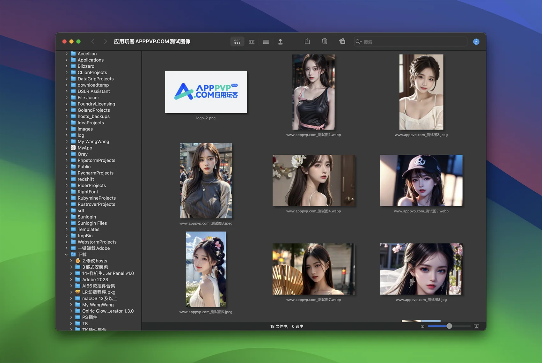Select the 测试图2.jpeg thumbnail
The image size is (542, 363).
(421, 92)
